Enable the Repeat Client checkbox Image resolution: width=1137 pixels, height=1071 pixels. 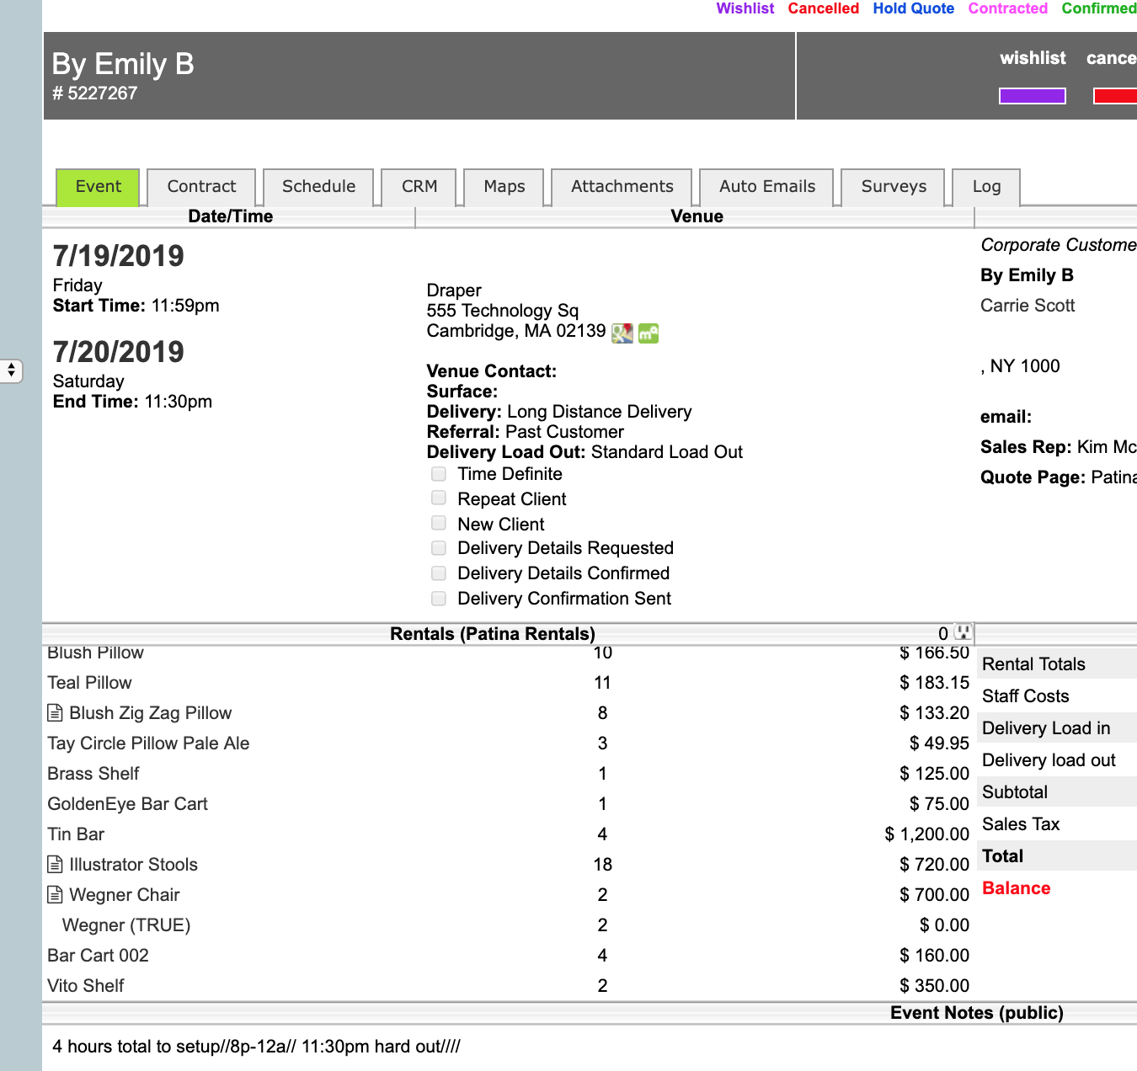point(439,498)
